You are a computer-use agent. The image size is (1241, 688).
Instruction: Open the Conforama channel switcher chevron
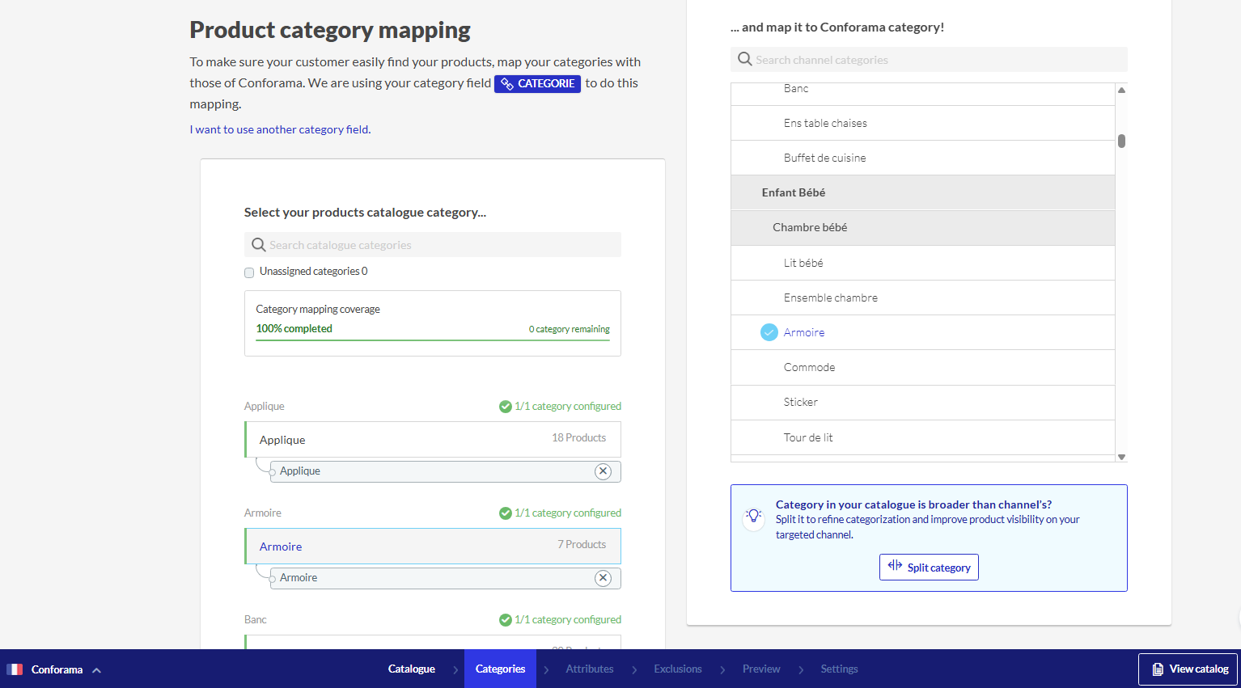tap(96, 670)
